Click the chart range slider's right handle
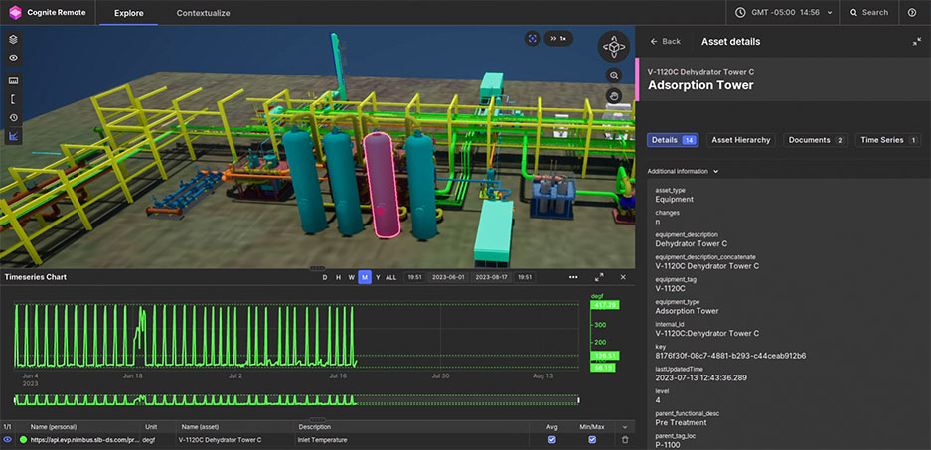The height and width of the screenshot is (450, 931). (578, 400)
